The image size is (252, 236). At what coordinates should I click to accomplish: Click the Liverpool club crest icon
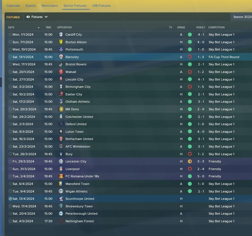coord(61,169)
